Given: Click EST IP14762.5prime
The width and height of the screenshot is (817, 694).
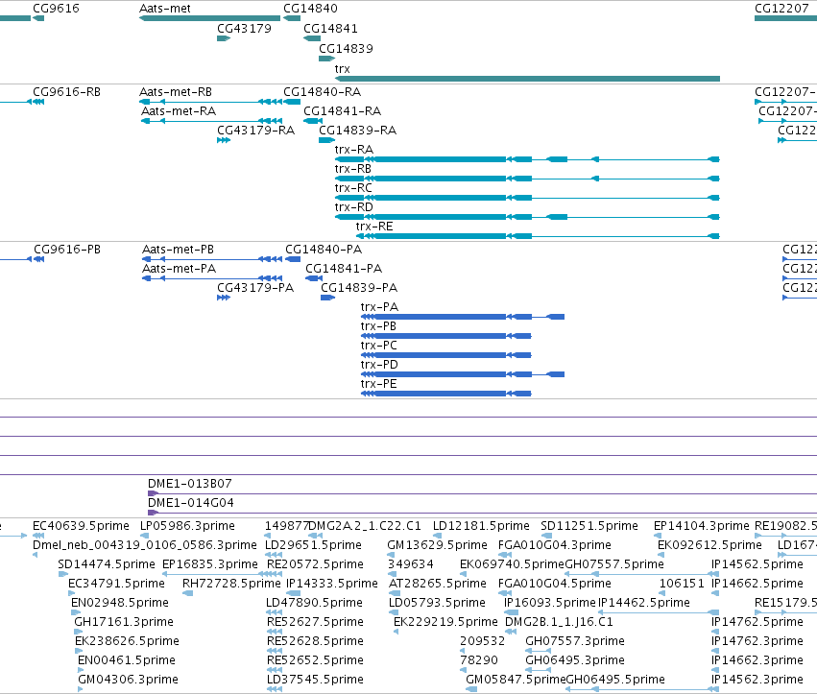Looking at the screenshot, I should 757,622.
